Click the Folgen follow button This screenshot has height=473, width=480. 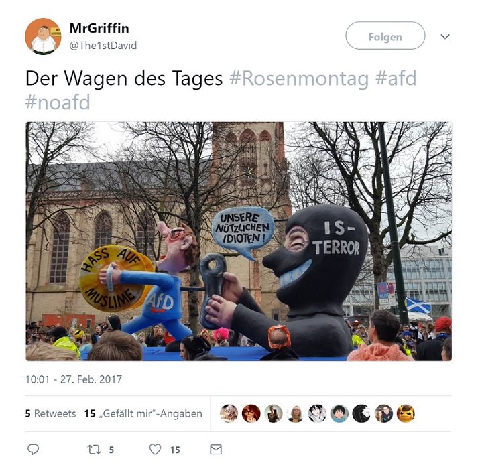click(x=385, y=36)
